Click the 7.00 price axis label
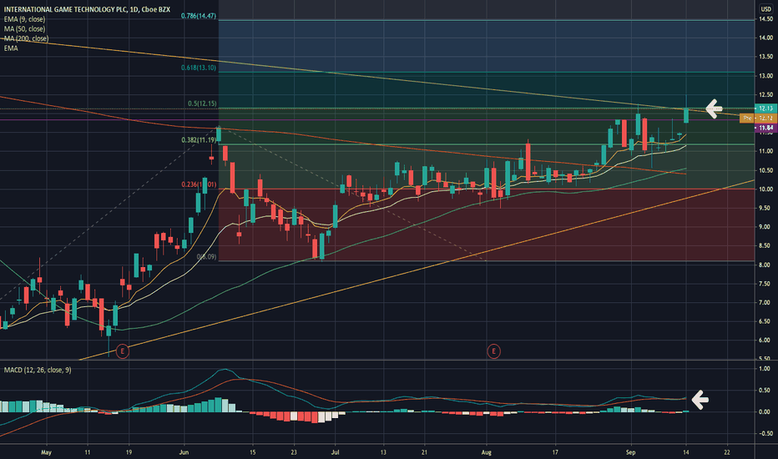This screenshot has width=778, height=459. (765, 303)
